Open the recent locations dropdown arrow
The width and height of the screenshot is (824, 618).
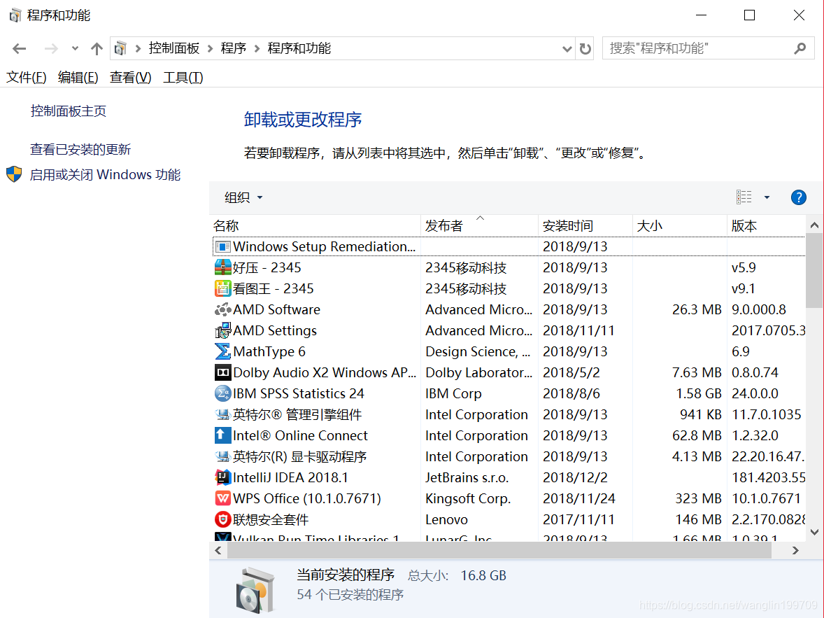tap(75, 48)
